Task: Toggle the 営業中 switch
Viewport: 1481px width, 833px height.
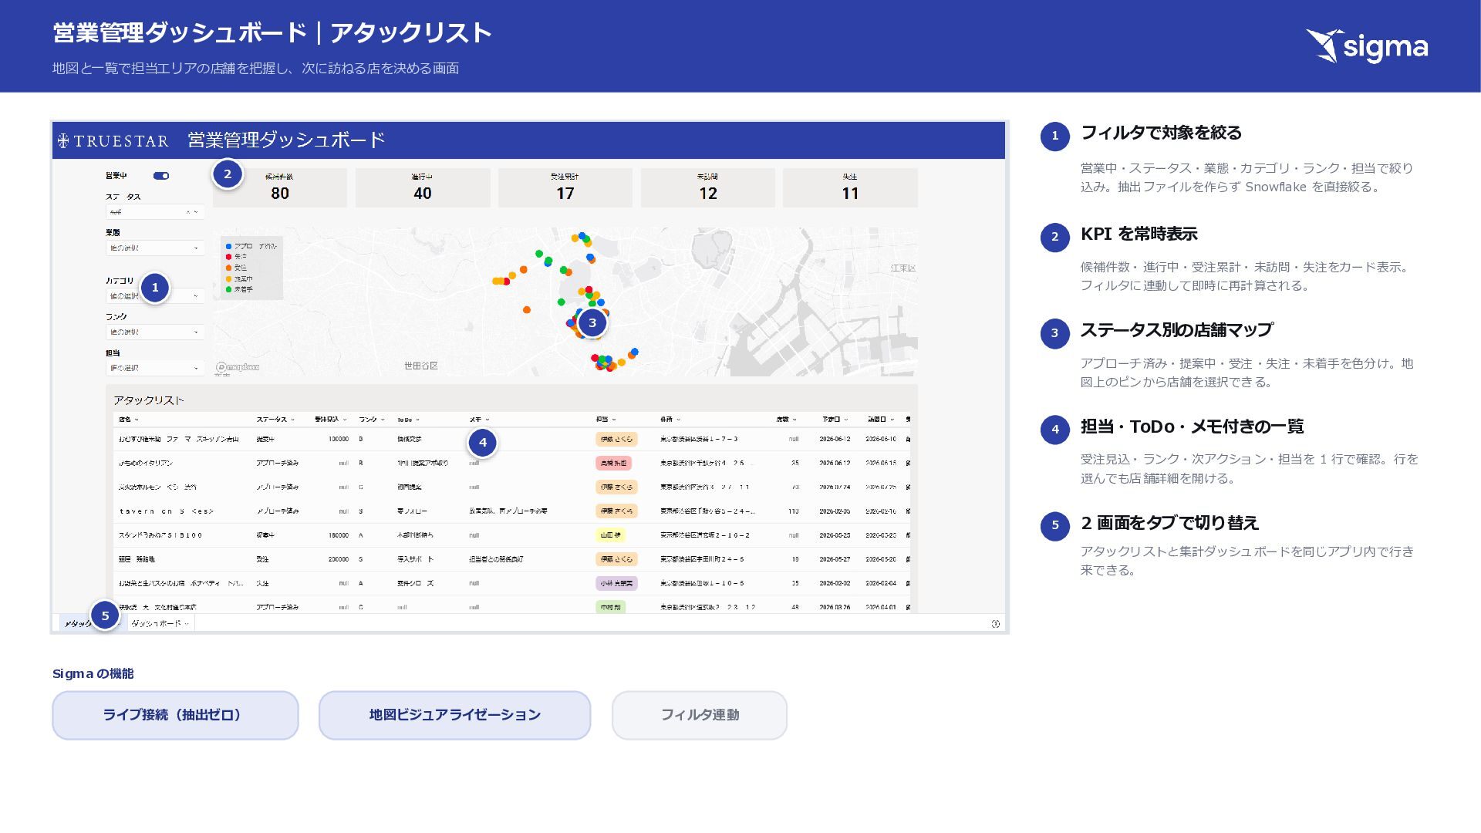Action: pyautogui.click(x=161, y=176)
